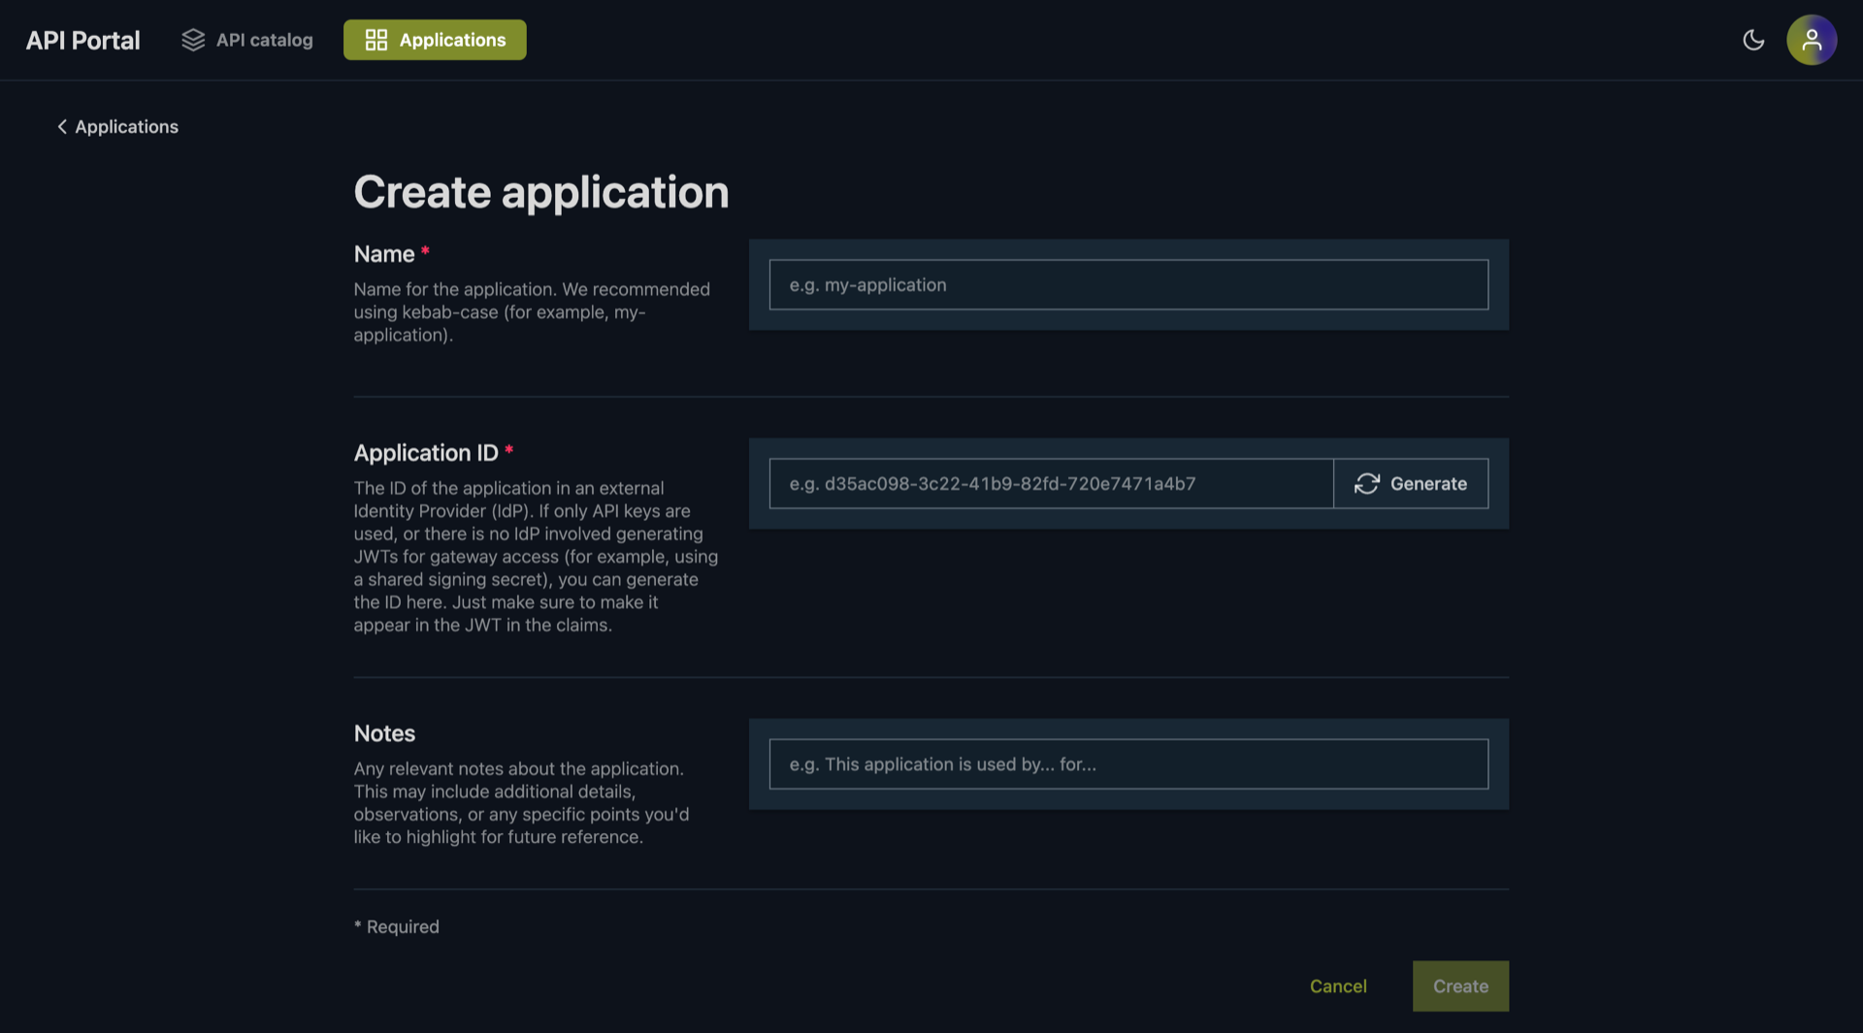Click the 'Create application' heading
1863x1033 pixels.
(541, 192)
